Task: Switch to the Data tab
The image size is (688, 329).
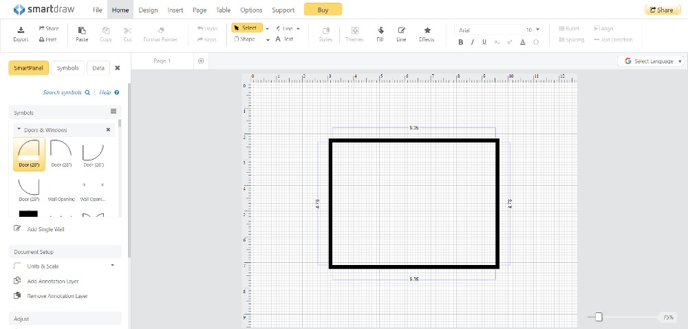Action: tap(98, 68)
